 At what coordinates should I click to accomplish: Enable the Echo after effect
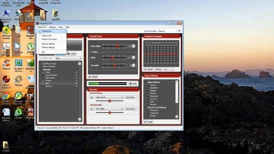point(148,102)
